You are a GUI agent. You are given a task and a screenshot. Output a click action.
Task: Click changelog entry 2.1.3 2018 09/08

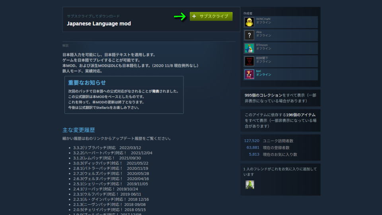tap(109, 205)
